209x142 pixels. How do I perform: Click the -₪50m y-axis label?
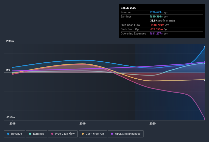pos(10,117)
